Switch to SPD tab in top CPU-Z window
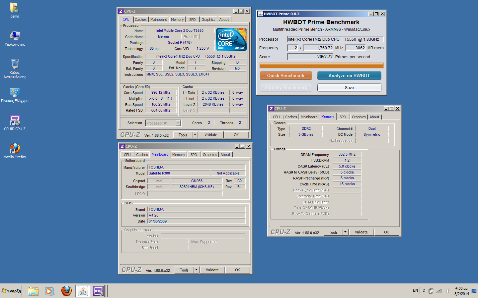This screenshot has width=478, height=298. pyautogui.click(x=193, y=20)
